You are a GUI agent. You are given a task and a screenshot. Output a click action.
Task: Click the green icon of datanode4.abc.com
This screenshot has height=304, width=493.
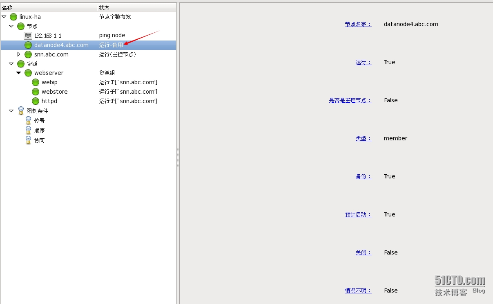pos(28,45)
